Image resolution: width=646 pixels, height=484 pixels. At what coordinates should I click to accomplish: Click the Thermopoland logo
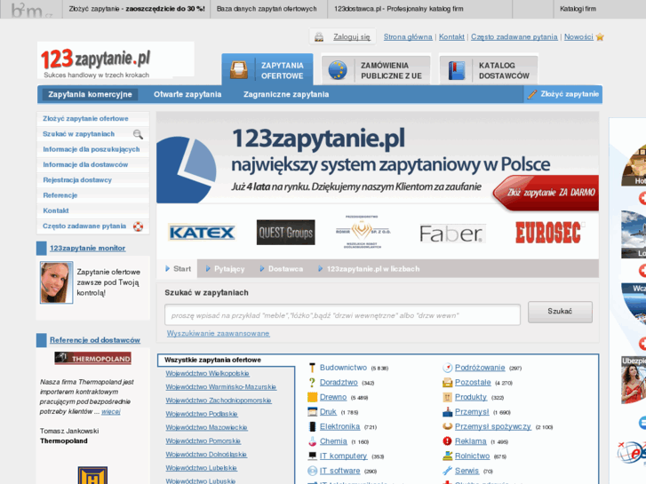pos(93,359)
